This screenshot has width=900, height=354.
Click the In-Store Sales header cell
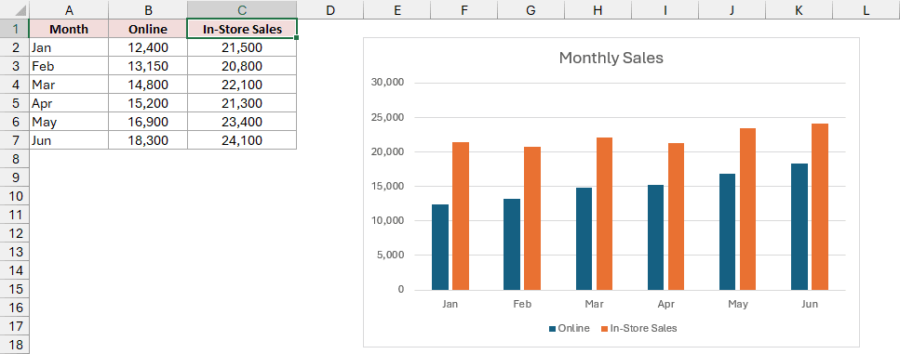(x=242, y=29)
